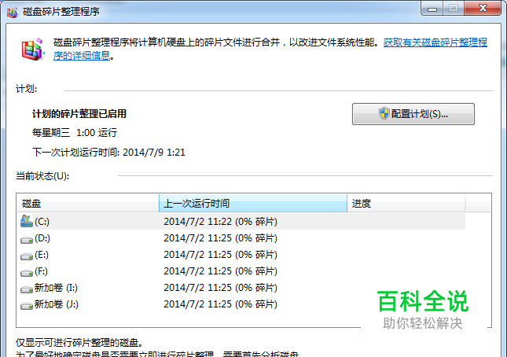Click the drive icon of 新加卷 (I:)
This screenshot has height=357, width=507.
pyautogui.click(x=27, y=289)
